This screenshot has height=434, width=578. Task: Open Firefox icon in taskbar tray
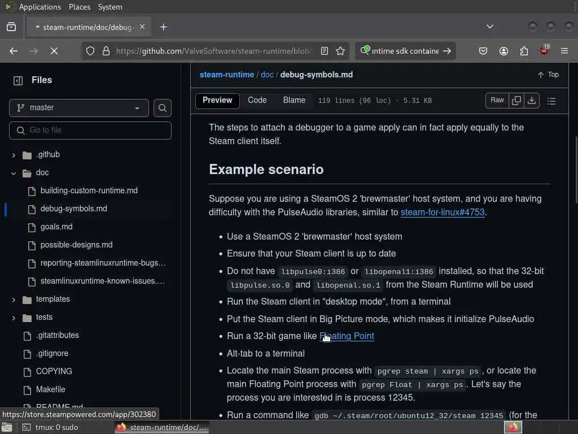point(513,427)
